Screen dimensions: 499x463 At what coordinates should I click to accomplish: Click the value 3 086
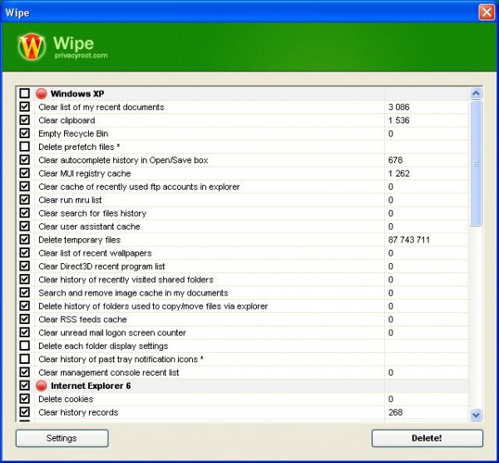398,107
